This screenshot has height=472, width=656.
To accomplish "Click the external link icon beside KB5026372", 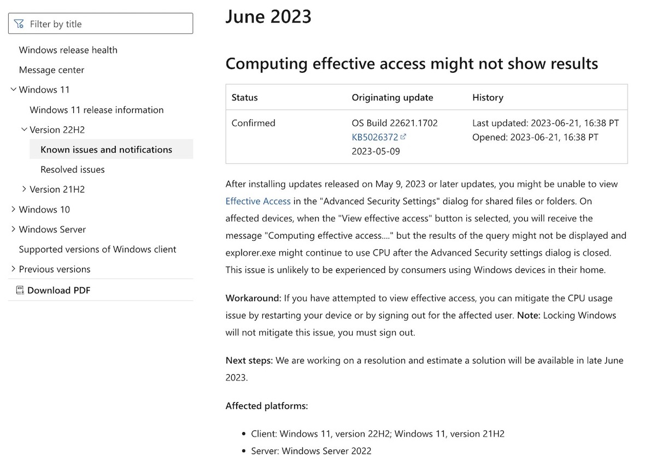I will [403, 137].
